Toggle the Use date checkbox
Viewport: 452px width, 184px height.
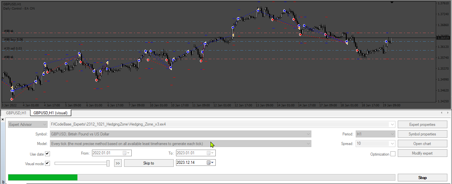click(x=47, y=154)
